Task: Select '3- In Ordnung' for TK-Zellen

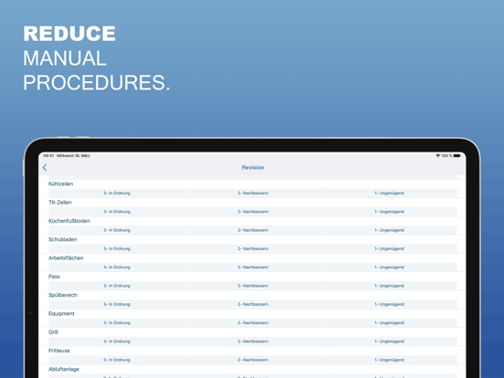Action: [117, 212]
